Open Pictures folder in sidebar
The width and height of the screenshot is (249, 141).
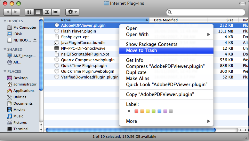coord(17,122)
